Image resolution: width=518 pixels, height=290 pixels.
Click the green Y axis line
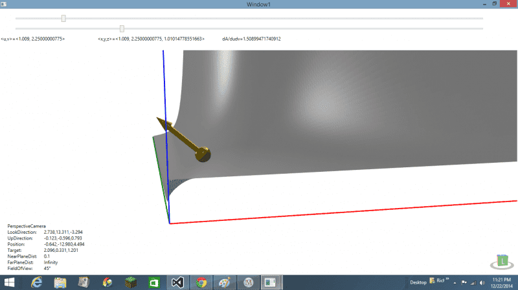coord(161,180)
